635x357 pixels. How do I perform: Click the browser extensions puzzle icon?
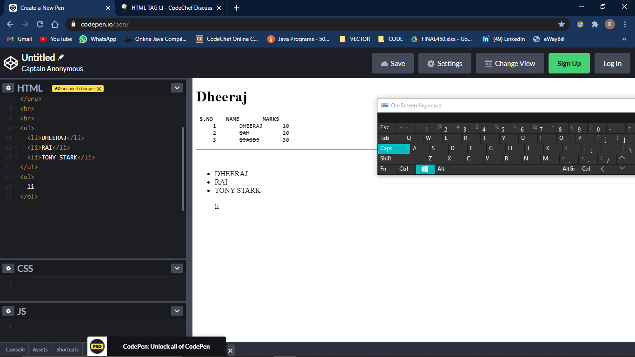(x=595, y=24)
